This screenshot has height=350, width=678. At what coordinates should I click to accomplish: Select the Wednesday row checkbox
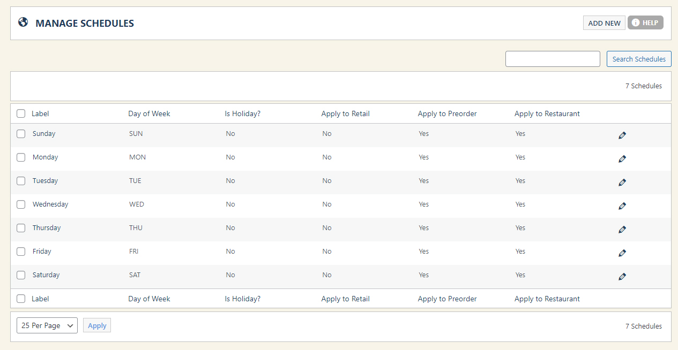pos(21,204)
